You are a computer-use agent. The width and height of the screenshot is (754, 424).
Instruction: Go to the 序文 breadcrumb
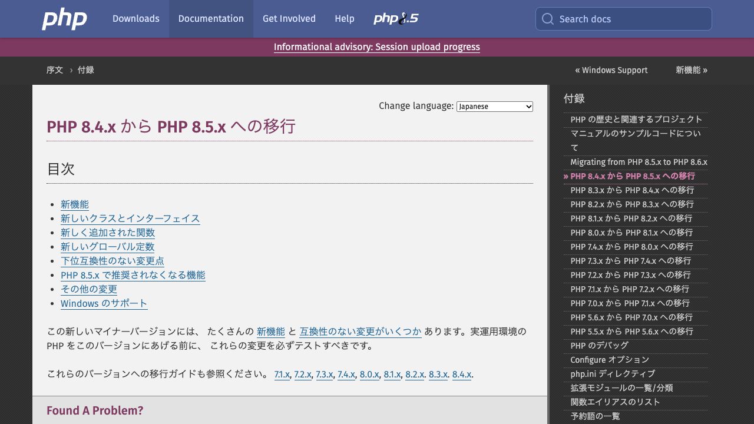55,70
